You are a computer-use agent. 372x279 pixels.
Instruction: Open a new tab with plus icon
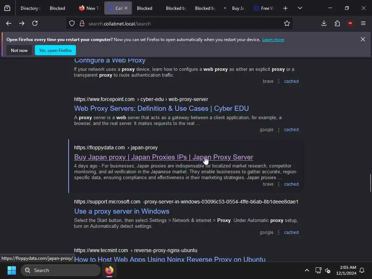[286, 8]
